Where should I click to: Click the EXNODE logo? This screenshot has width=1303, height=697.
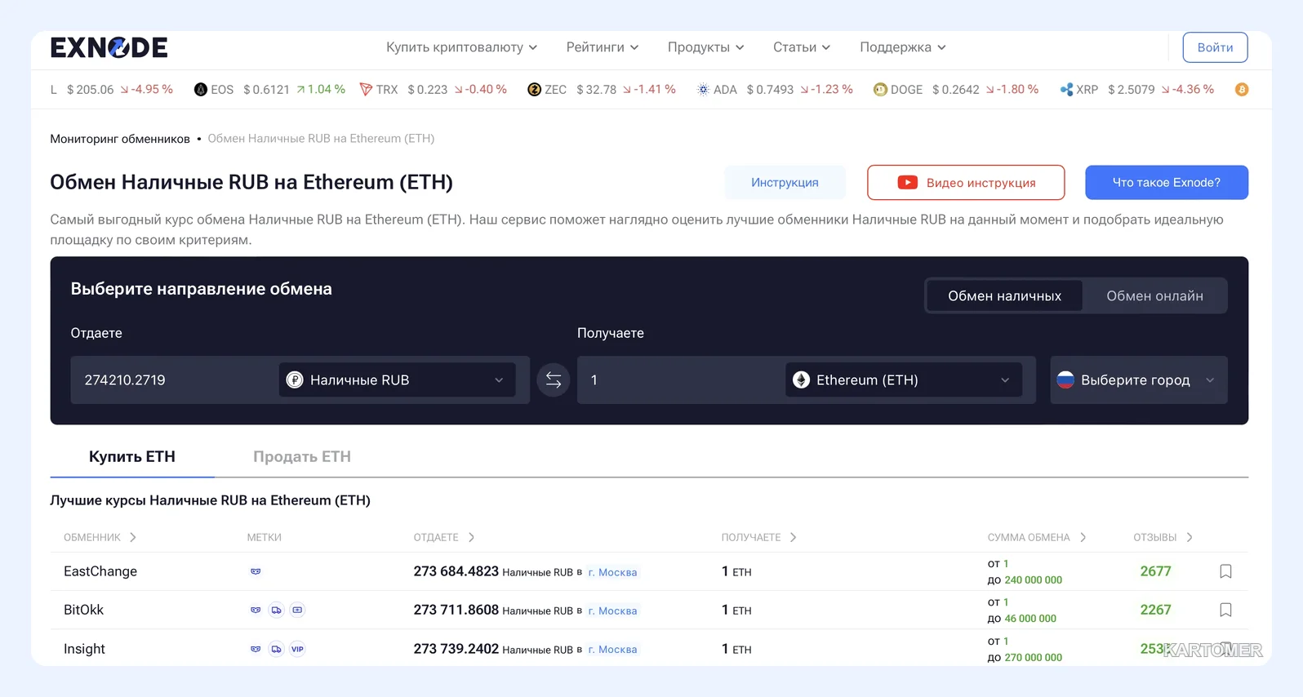109,47
